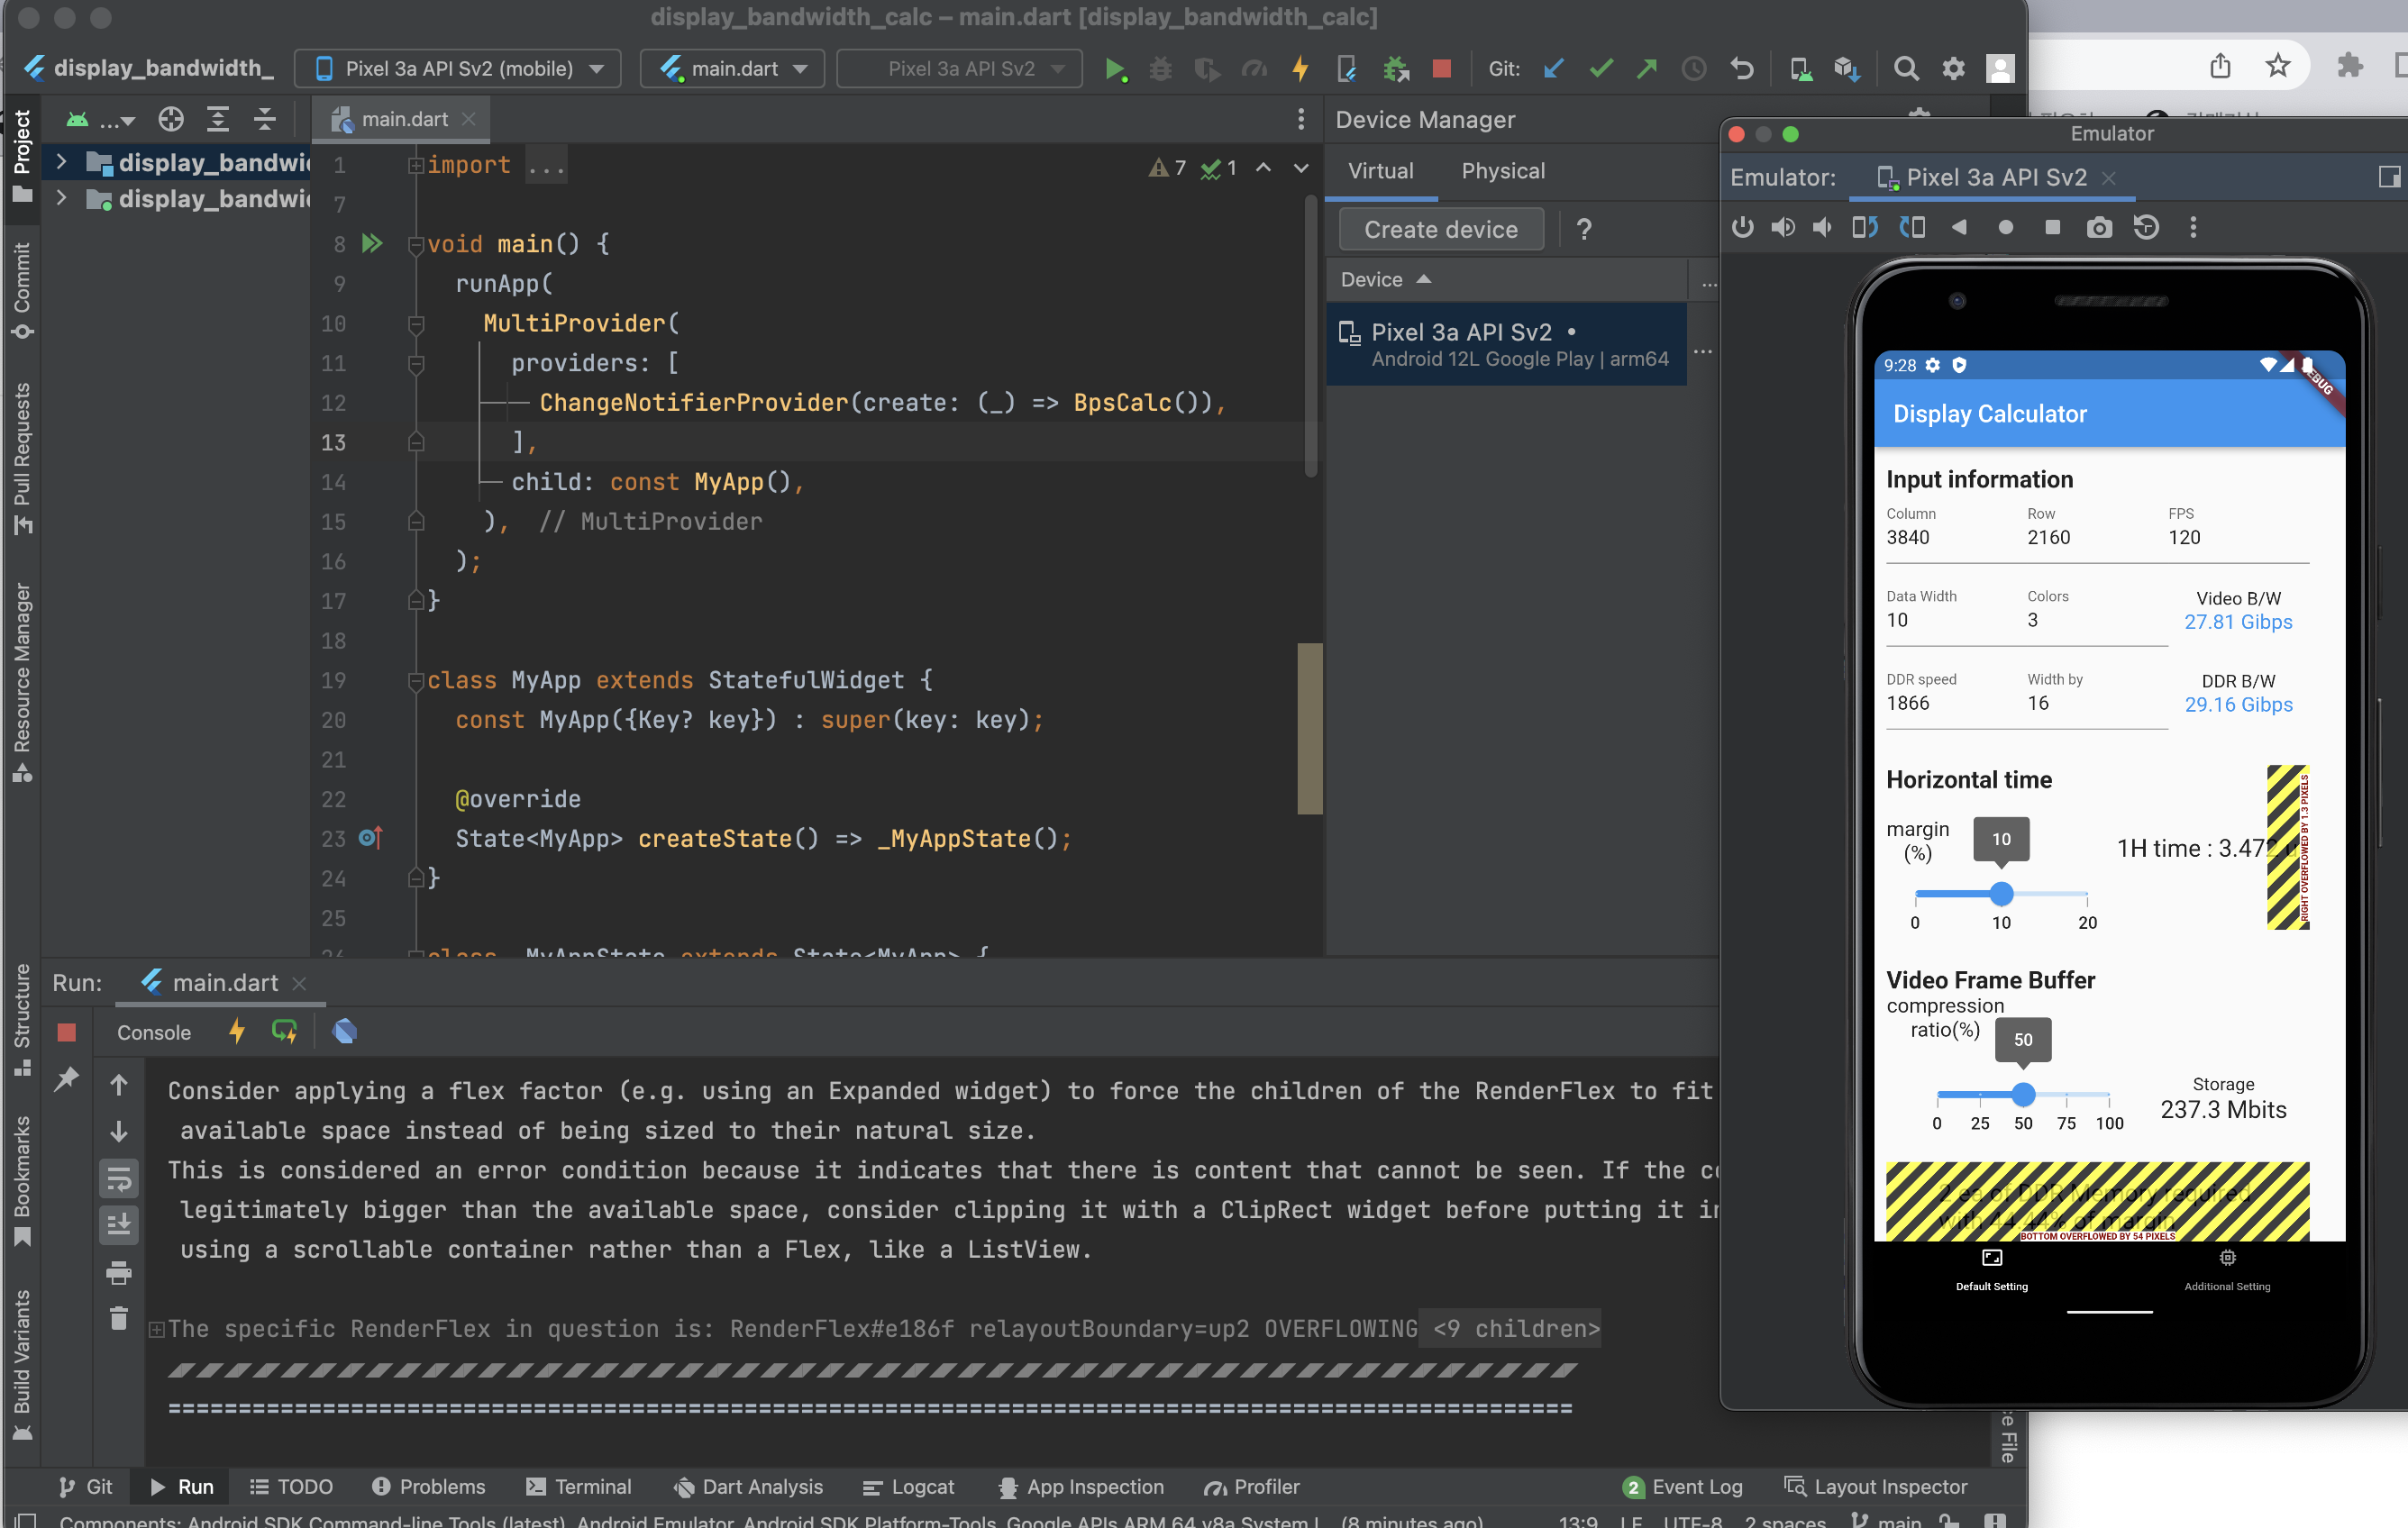This screenshot has height=1528, width=2408.
Task: Click the console Hot Restart icon
Action: click(x=284, y=1032)
